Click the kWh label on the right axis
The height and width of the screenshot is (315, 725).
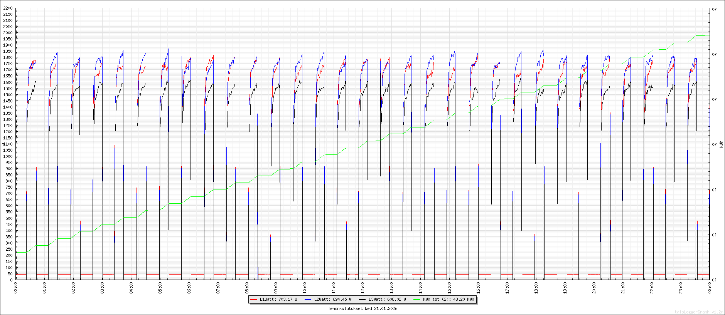(x=721, y=144)
